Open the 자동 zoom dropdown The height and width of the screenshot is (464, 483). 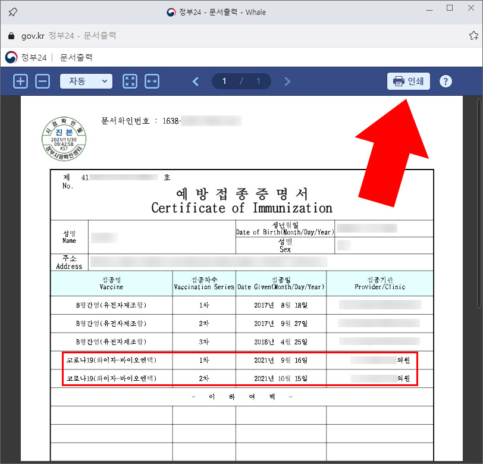click(86, 81)
